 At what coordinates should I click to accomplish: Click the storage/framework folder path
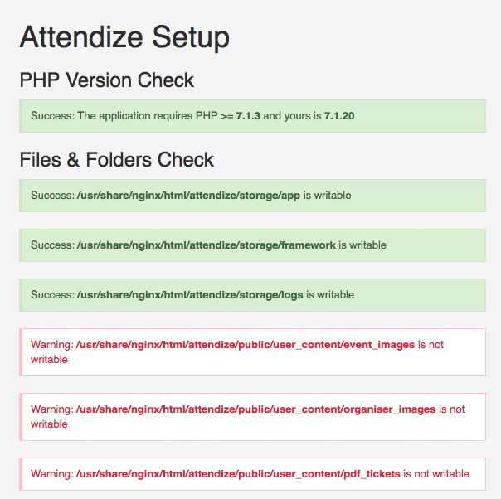coord(206,245)
